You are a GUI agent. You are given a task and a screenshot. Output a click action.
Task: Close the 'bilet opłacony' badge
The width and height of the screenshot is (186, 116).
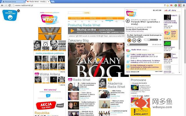coord(19,11)
